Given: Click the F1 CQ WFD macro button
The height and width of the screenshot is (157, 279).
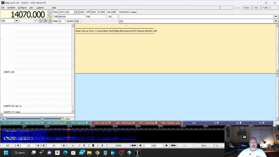Looking at the screenshot, I should [x=11, y=123].
